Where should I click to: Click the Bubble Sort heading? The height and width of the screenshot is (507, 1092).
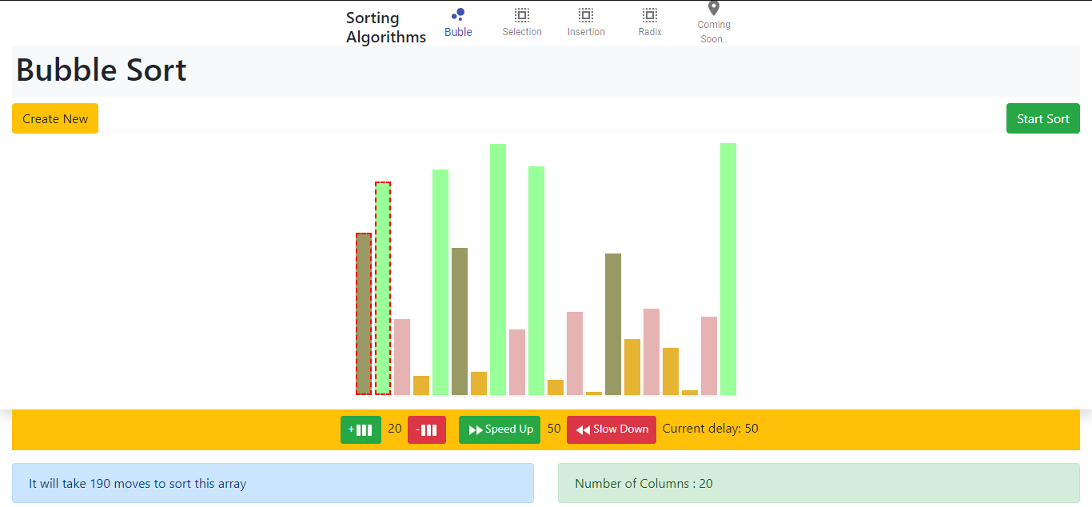coord(102,70)
